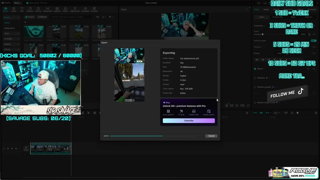Lock the main timeline track

coord(8,148)
